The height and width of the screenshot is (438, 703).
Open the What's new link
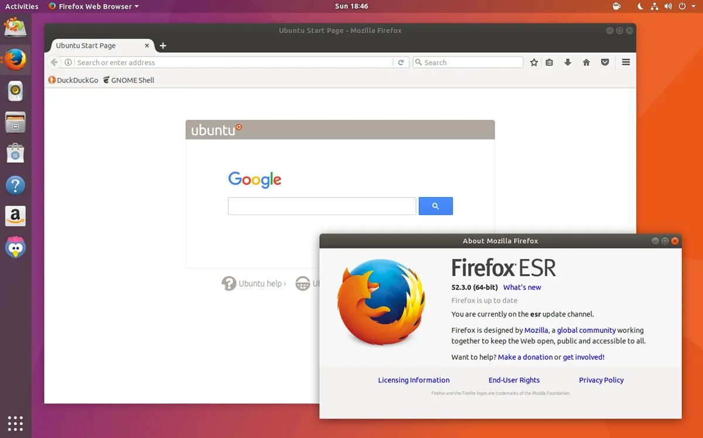pyautogui.click(x=522, y=287)
